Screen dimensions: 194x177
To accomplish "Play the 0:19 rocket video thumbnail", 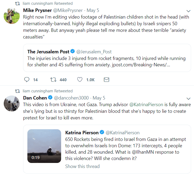I will tap(44, 146).
